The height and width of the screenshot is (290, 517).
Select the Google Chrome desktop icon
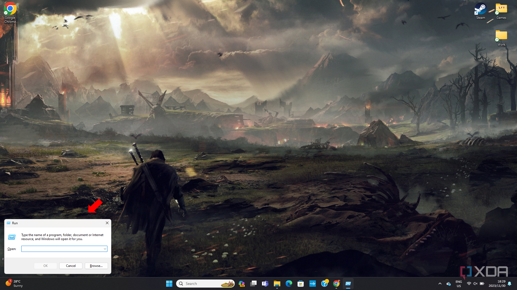tap(10, 13)
